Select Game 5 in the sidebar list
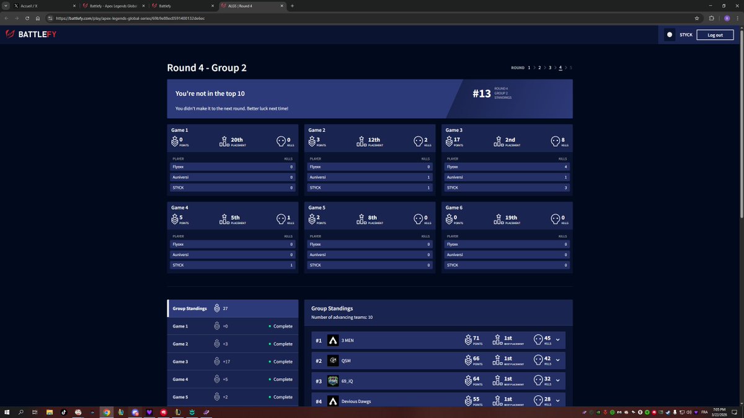Image resolution: width=744 pixels, height=418 pixels. 233,397
